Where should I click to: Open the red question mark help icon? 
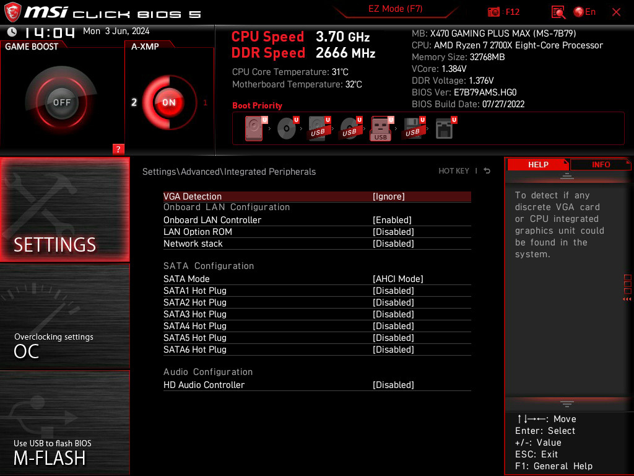click(118, 149)
